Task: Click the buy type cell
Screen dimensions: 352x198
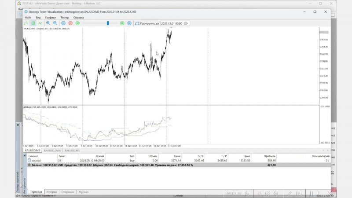Action: pos(132,161)
